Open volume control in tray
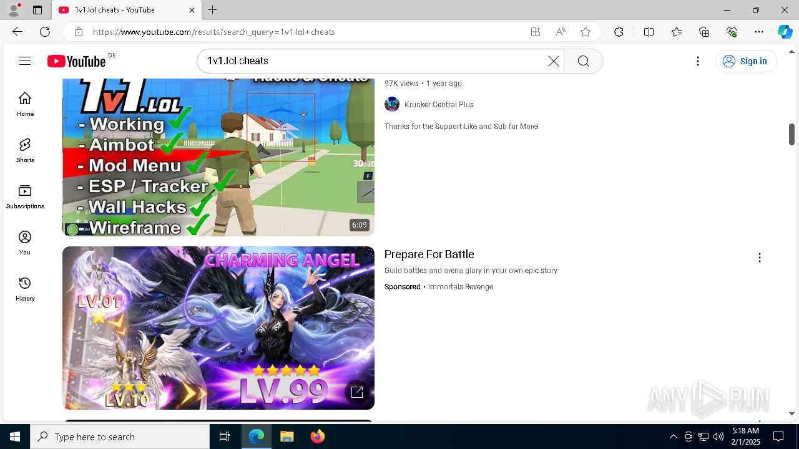This screenshot has height=449, width=799. tap(718, 437)
